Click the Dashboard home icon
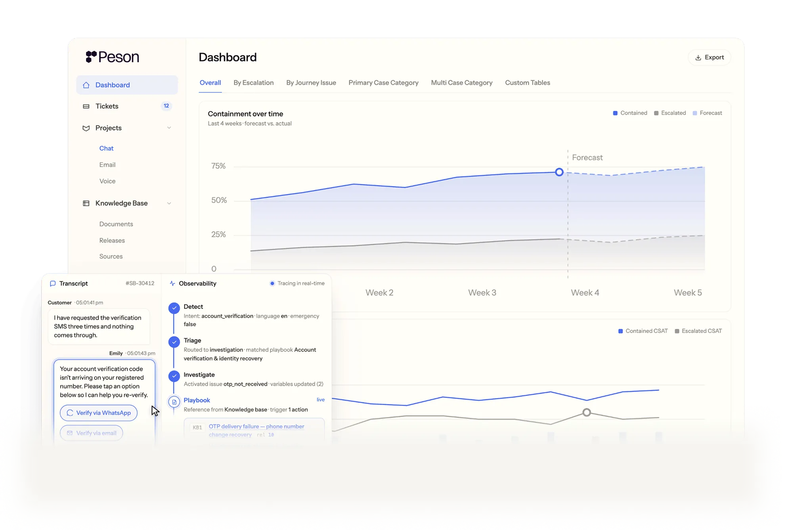This screenshot has width=792, height=530. pyautogui.click(x=86, y=85)
